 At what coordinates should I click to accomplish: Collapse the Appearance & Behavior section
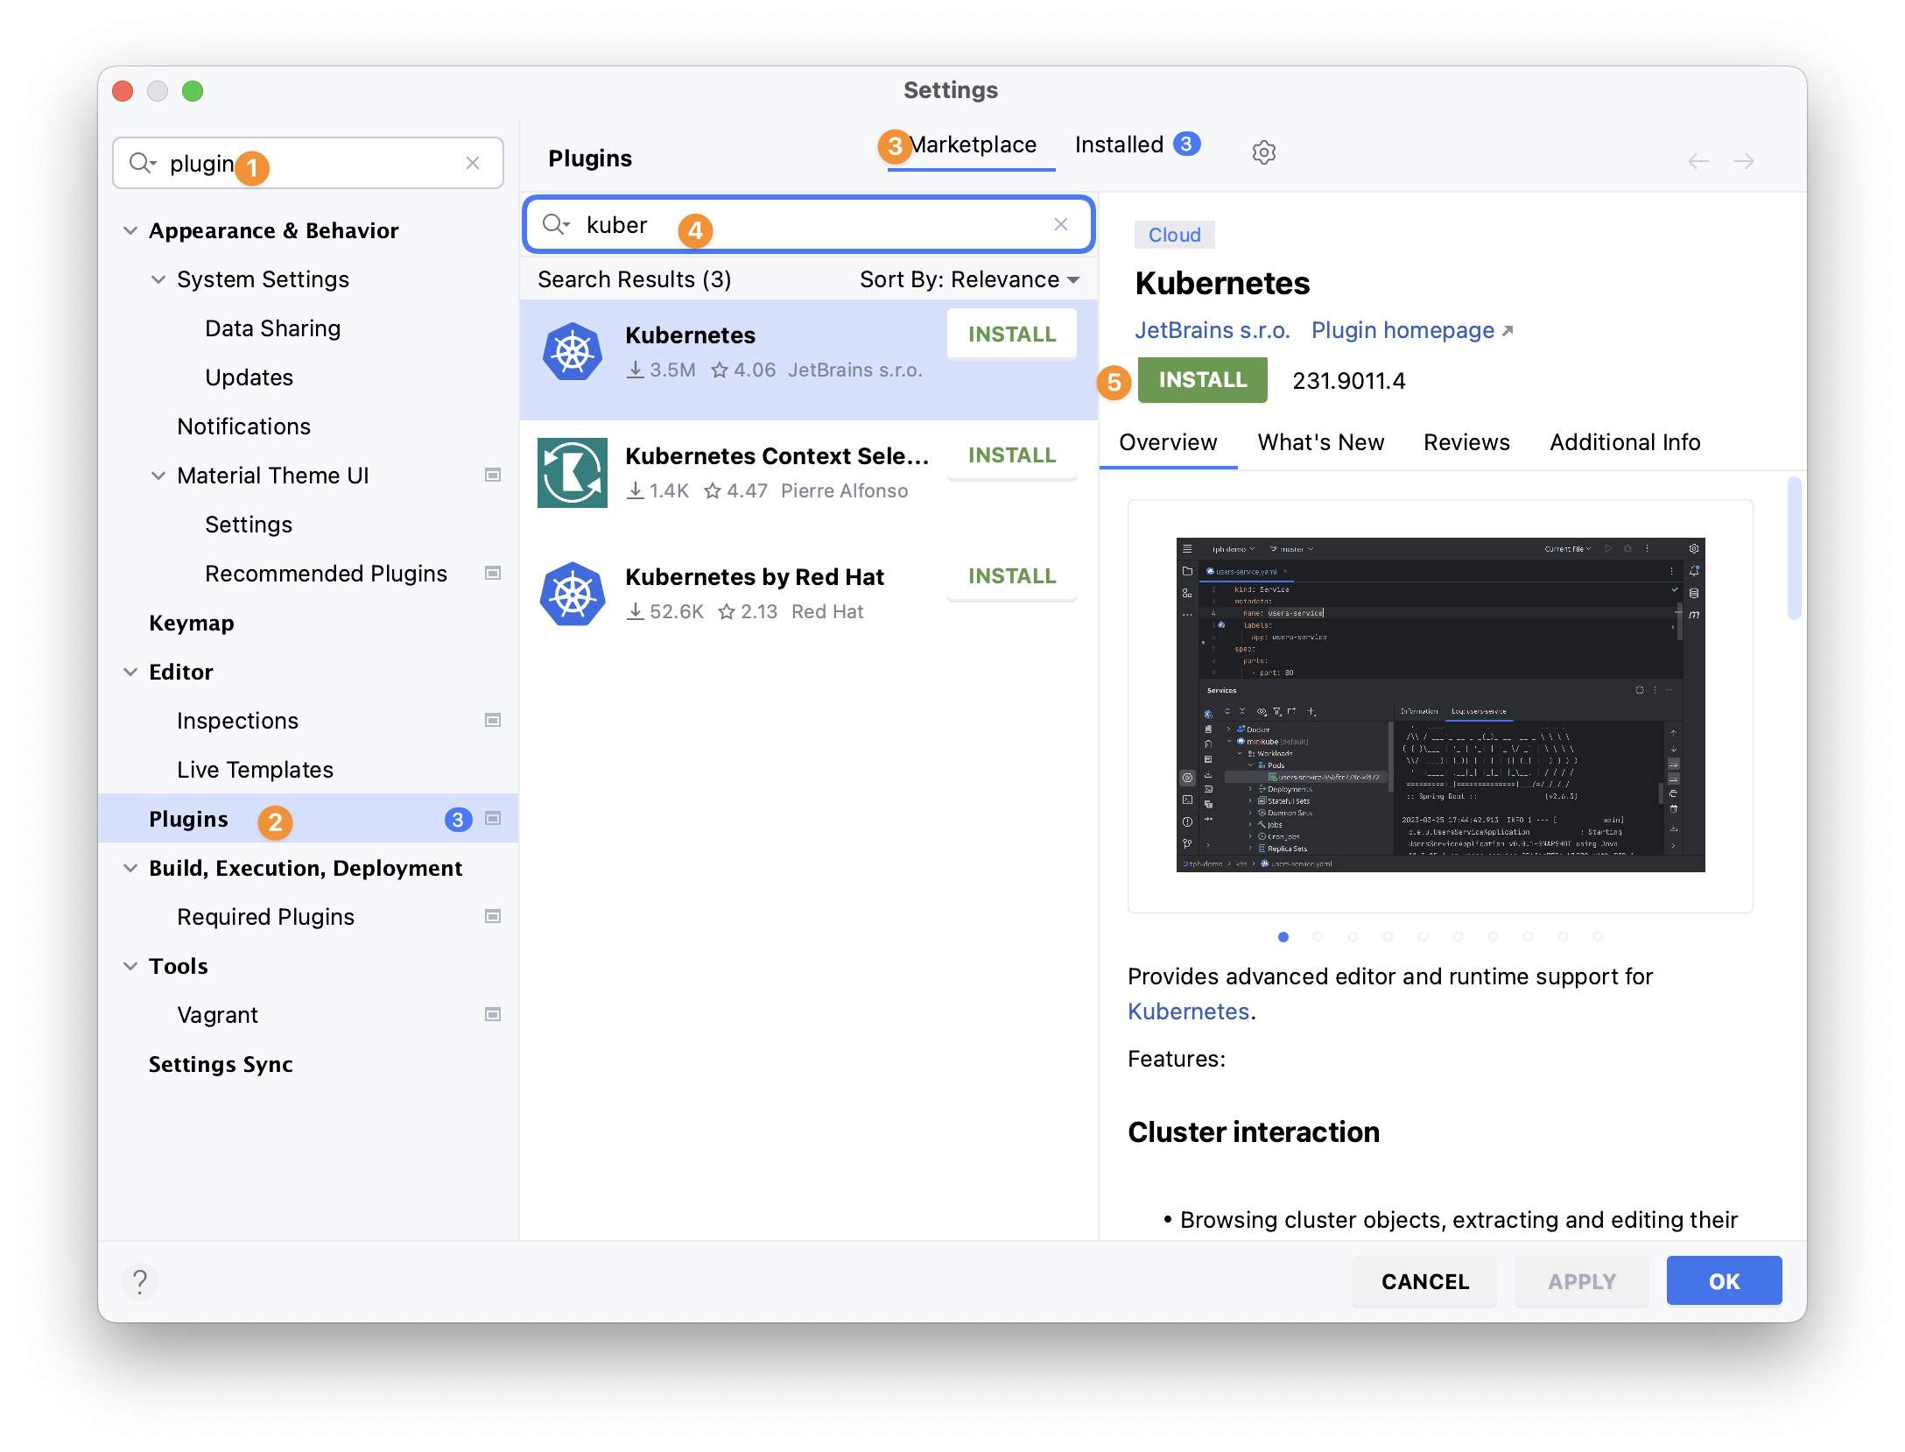pos(130,230)
